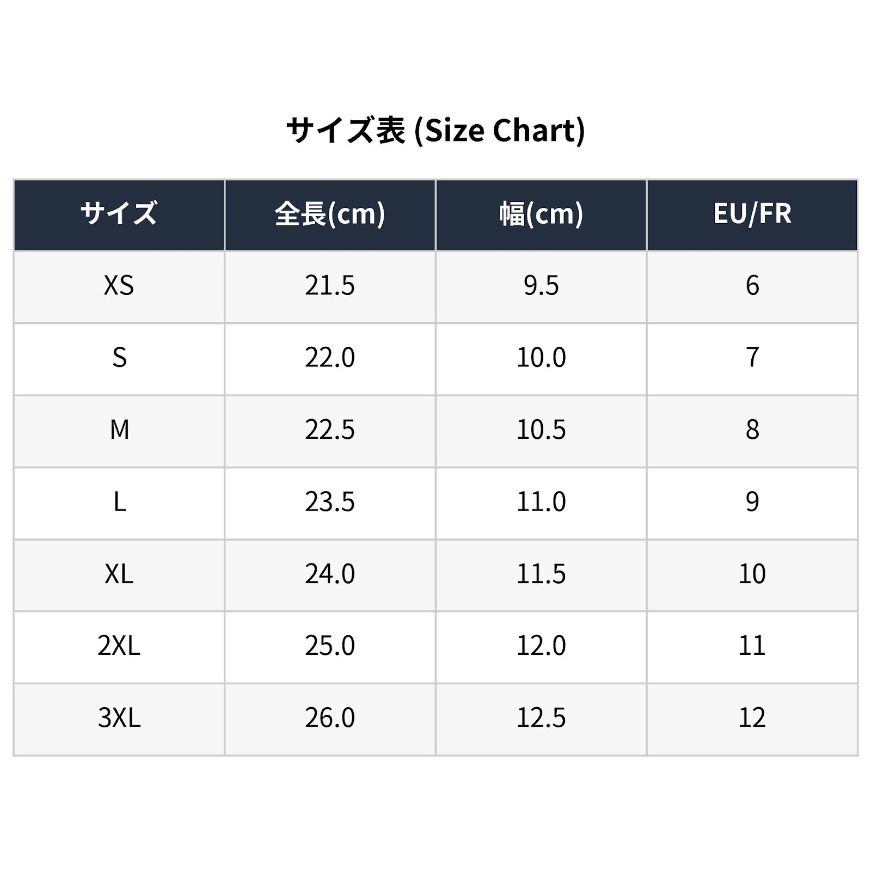The width and height of the screenshot is (871, 871).
Task: Click the 幅(cm) column header
Action: click(x=541, y=214)
